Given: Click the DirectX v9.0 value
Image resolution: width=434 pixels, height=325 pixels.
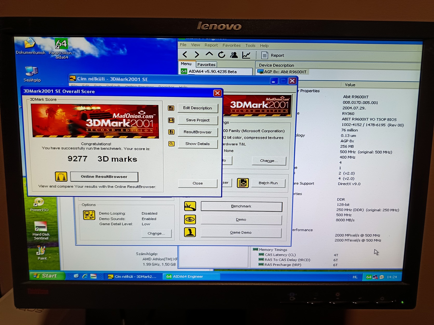Looking at the screenshot, I should pos(349,184).
